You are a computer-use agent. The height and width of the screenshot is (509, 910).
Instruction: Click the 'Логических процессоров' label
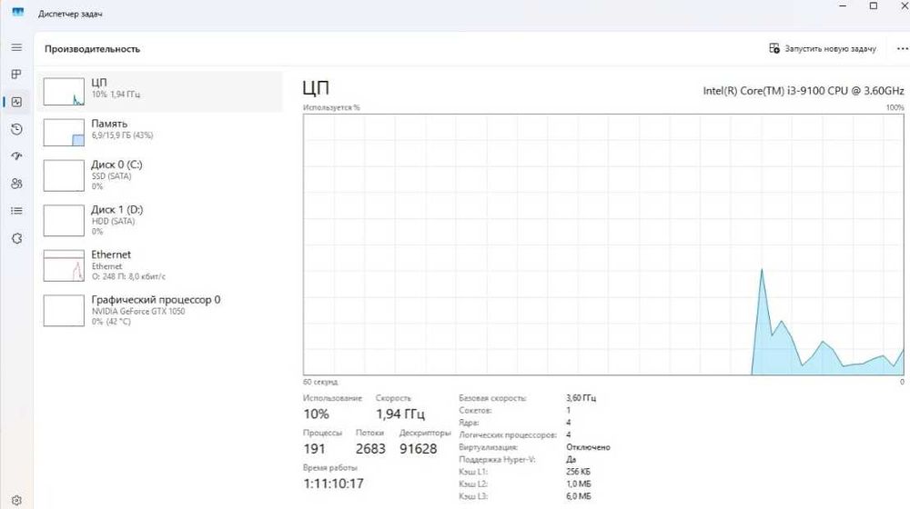click(x=507, y=434)
